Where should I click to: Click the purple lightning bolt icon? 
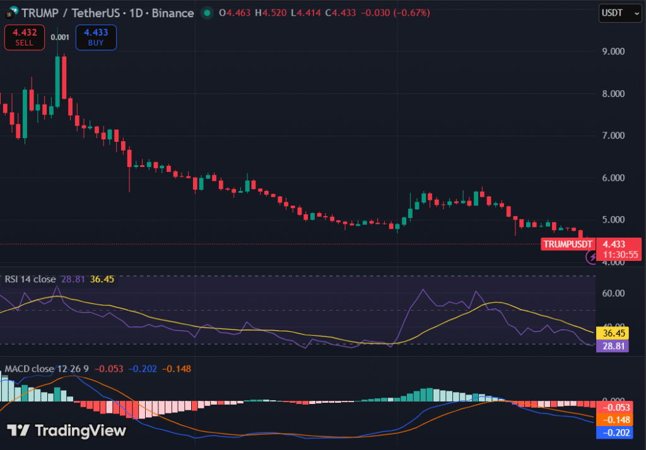[x=592, y=257]
